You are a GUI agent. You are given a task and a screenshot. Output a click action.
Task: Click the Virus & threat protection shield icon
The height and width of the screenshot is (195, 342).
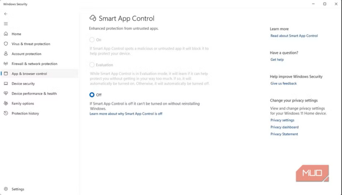(x=6, y=44)
